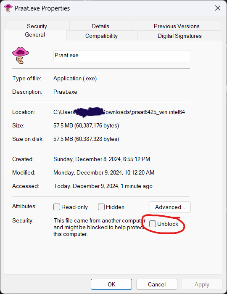Open the Details tab
Image resolution: width=227 pixels, height=294 pixels.
click(100, 26)
